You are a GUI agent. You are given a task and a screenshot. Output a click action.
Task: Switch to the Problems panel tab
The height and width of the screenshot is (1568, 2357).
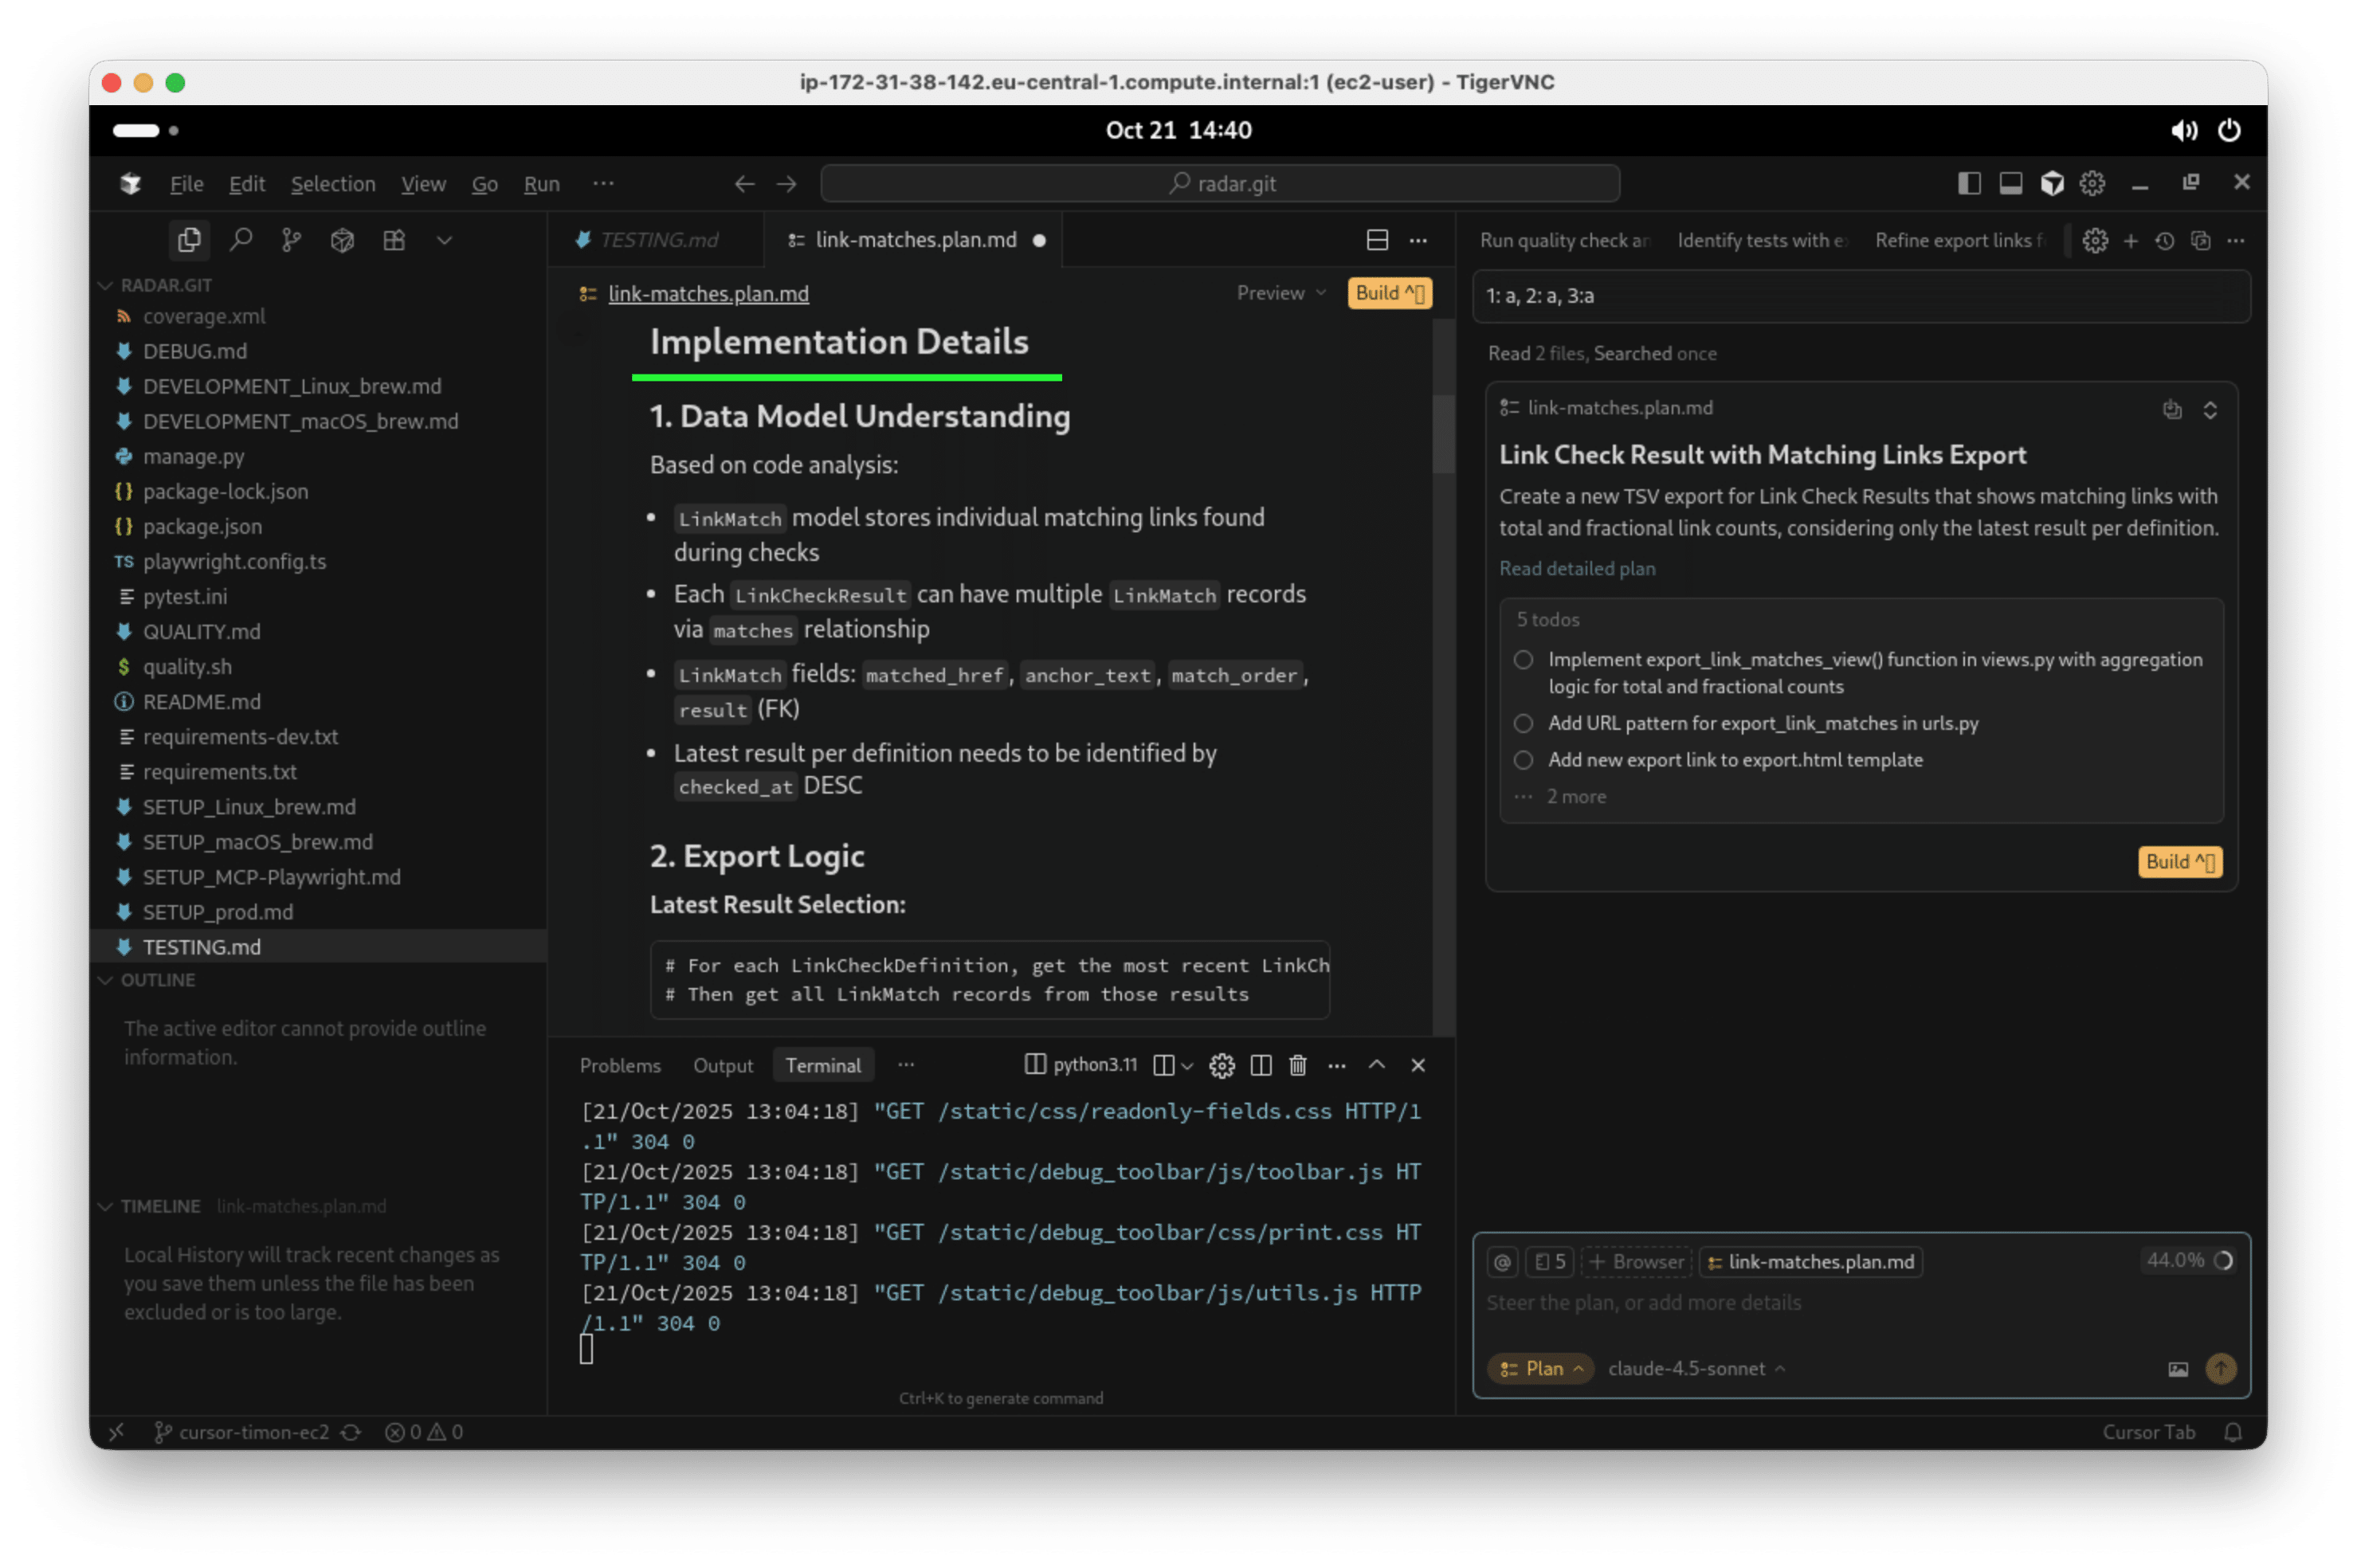coord(620,1065)
